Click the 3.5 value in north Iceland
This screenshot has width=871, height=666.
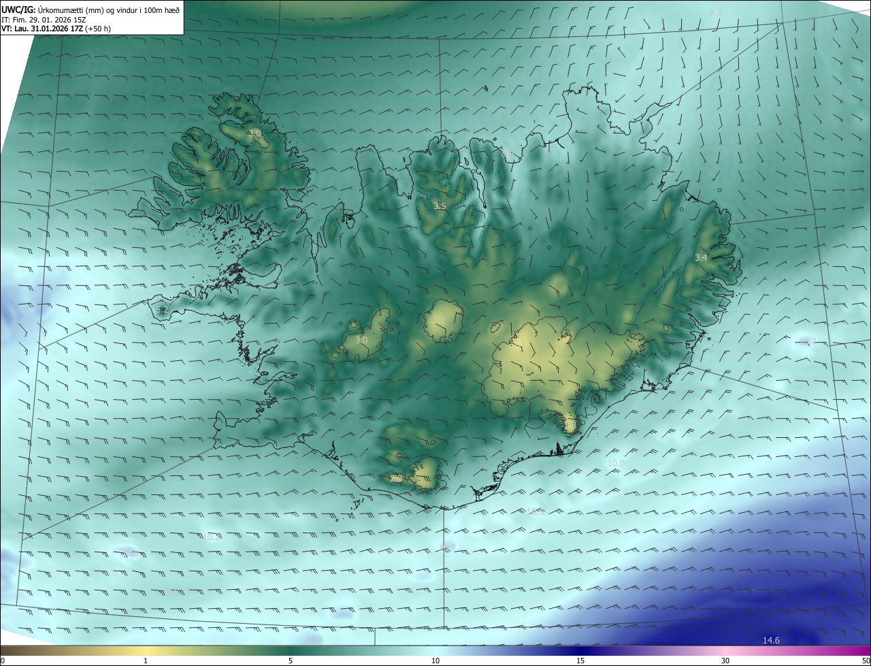point(440,206)
